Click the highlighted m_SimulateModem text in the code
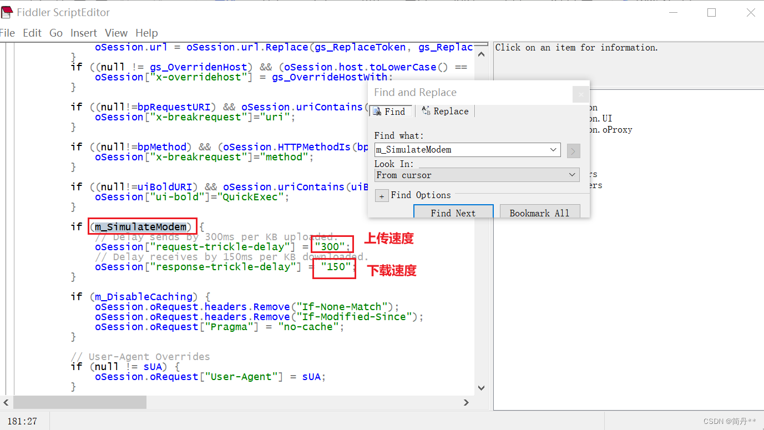This screenshot has width=764, height=430. [141, 226]
